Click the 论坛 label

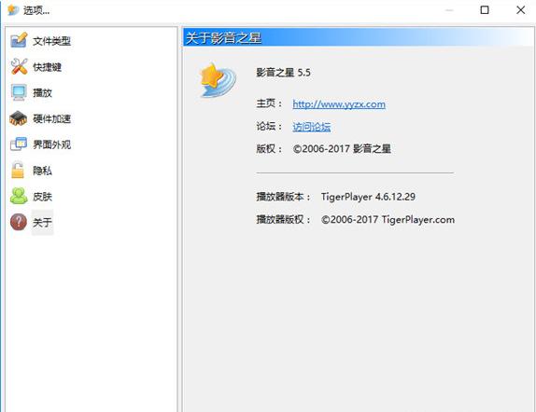point(269,126)
